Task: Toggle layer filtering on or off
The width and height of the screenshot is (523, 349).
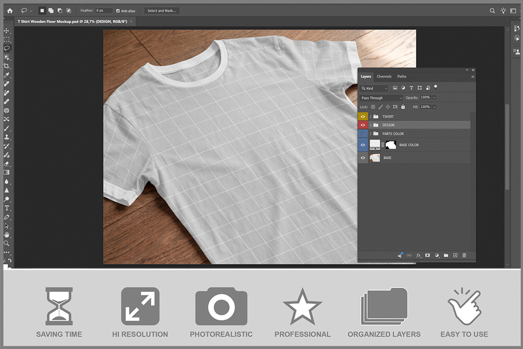Action: point(435,87)
